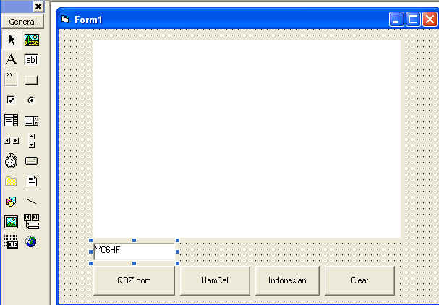The height and width of the screenshot is (305, 439).
Task: Pick the Data control tool
Action: [x=31, y=221]
